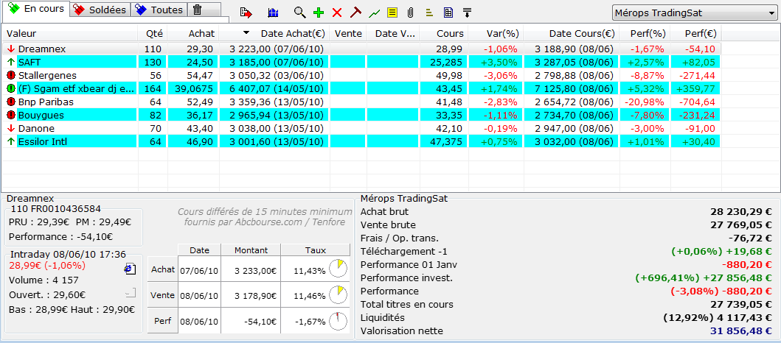Click the green alert icon beside Sgam etf

11,88
